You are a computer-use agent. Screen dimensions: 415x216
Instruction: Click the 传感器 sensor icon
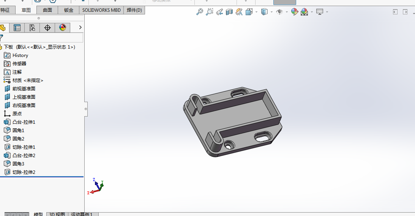pyautogui.click(x=7, y=63)
